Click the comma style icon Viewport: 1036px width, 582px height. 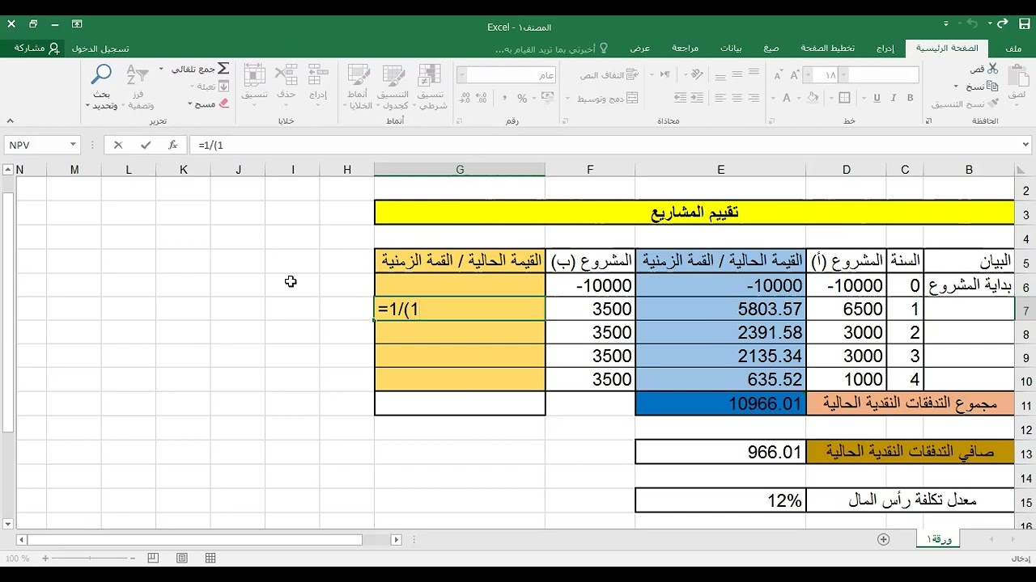click(x=503, y=99)
